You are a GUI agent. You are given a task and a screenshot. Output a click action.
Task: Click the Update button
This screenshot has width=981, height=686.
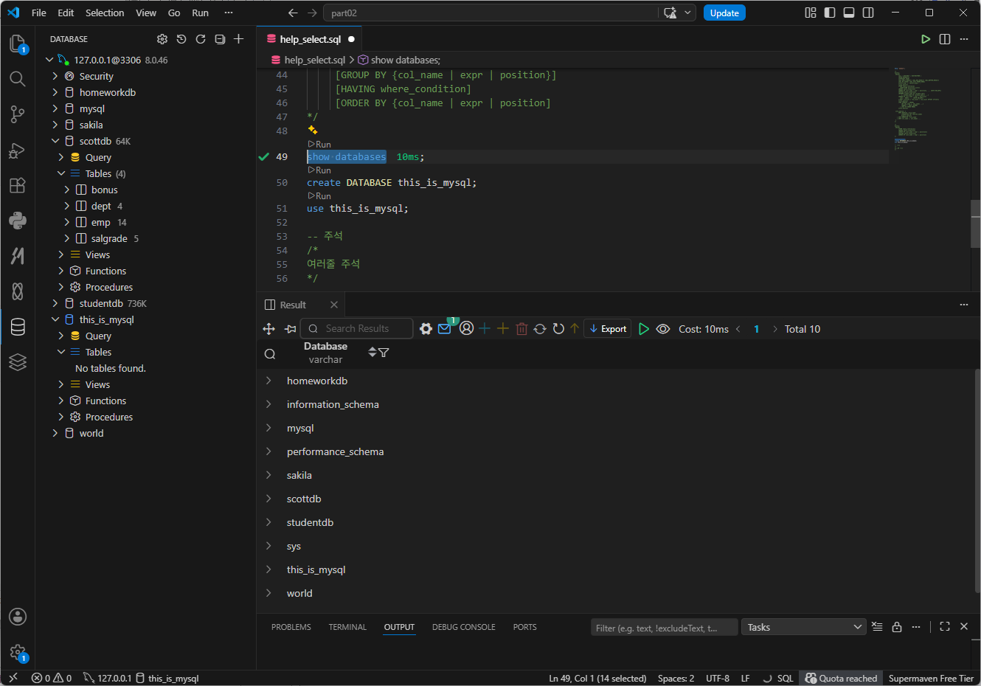[x=724, y=13]
